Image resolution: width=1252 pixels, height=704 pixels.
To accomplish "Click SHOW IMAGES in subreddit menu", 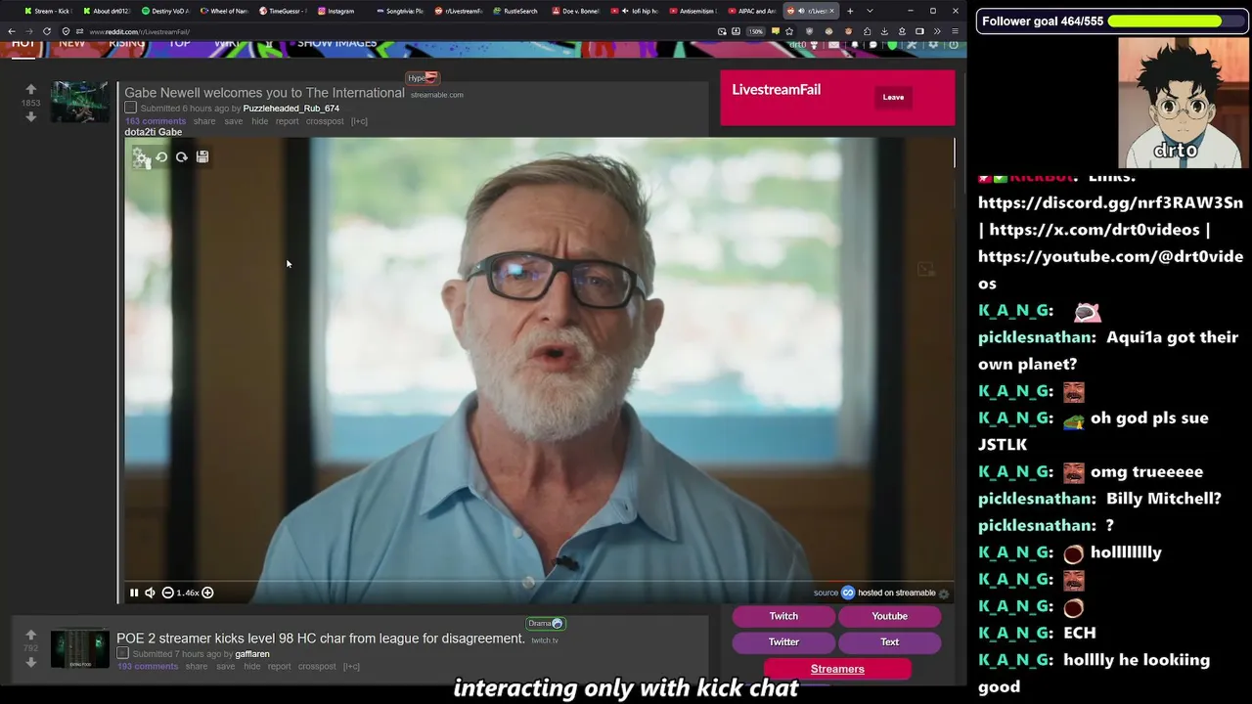I will pyautogui.click(x=336, y=44).
